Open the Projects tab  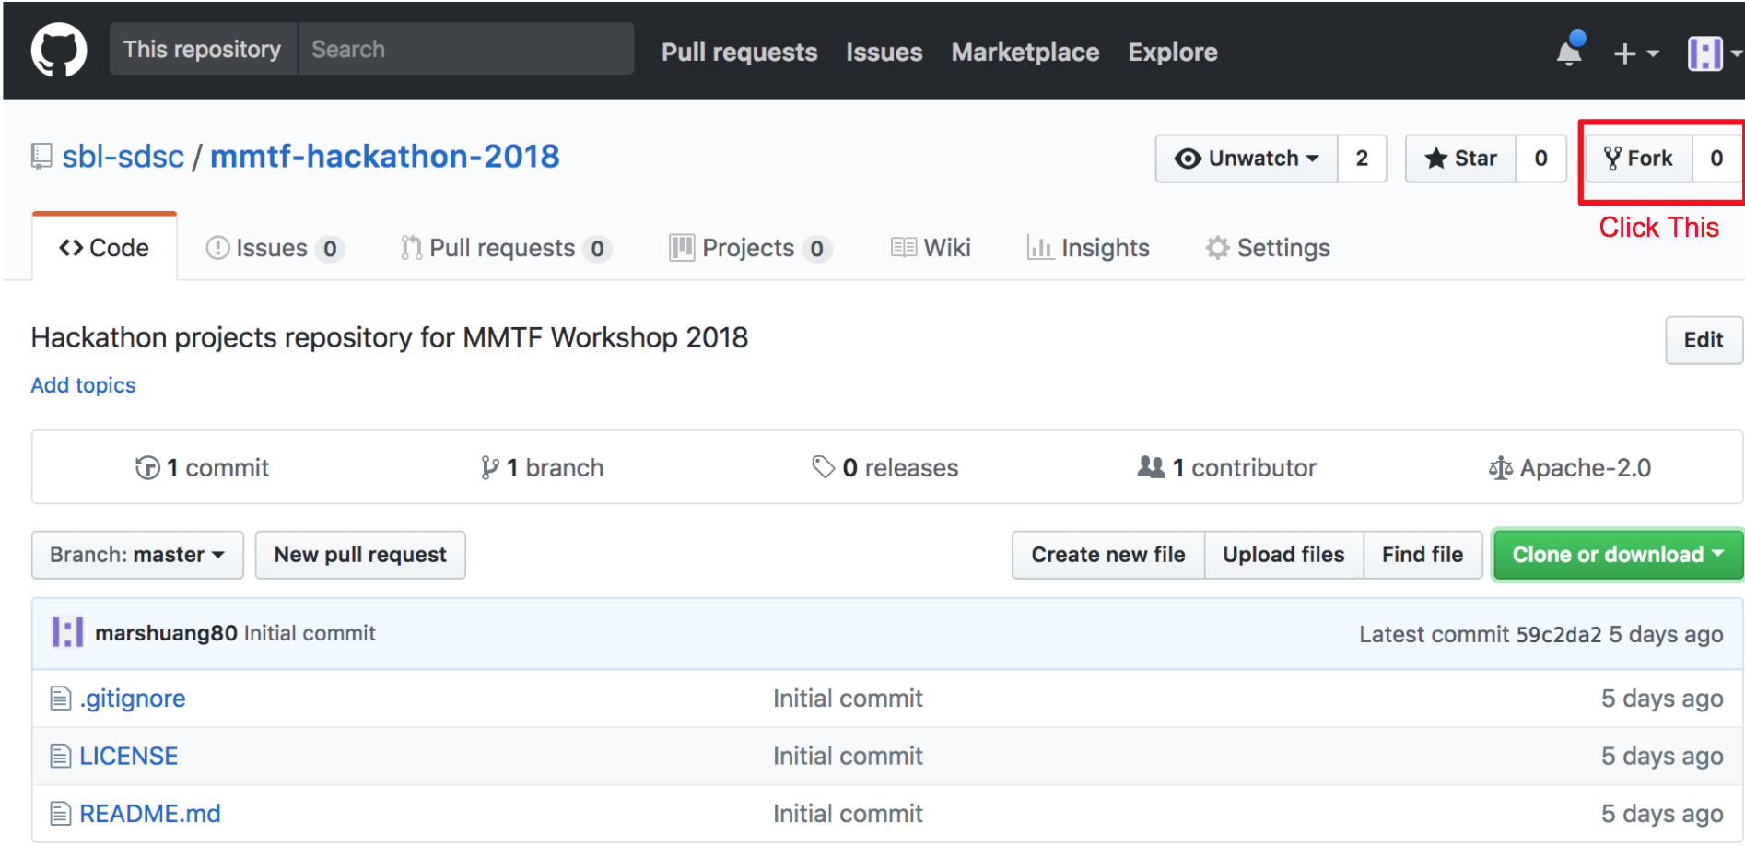[750, 248]
